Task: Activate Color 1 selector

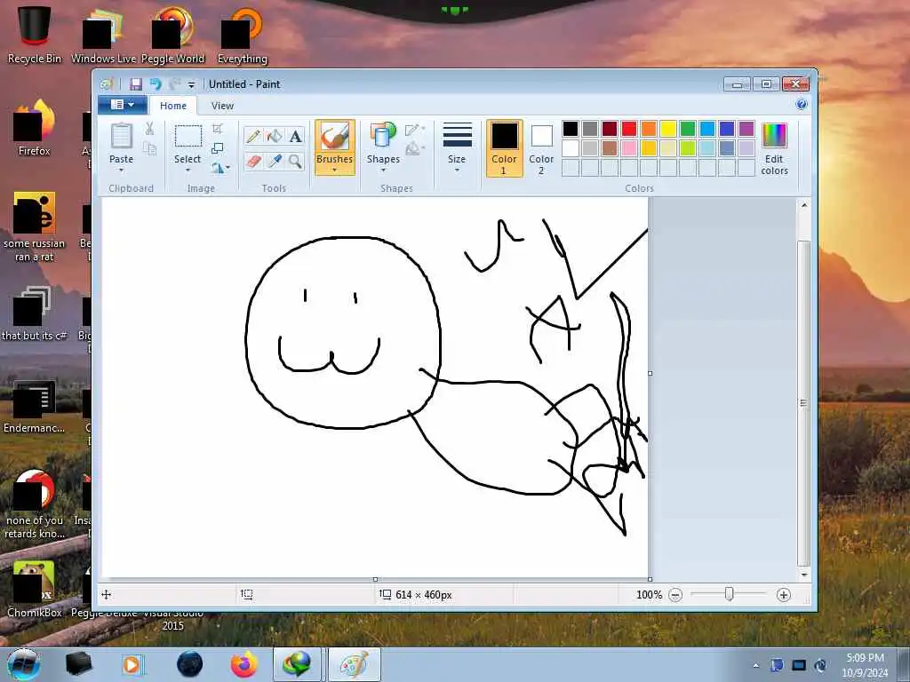Action: pos(505,148)
